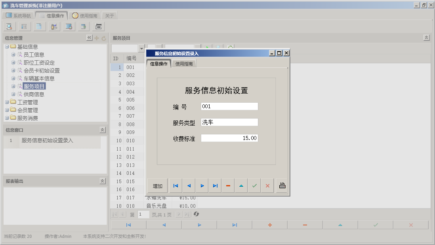Image resolution: width=435 pixels, height=245 pixels.
Task: Click inside the 服务类型 field
Action: click(x=229, y=122)
